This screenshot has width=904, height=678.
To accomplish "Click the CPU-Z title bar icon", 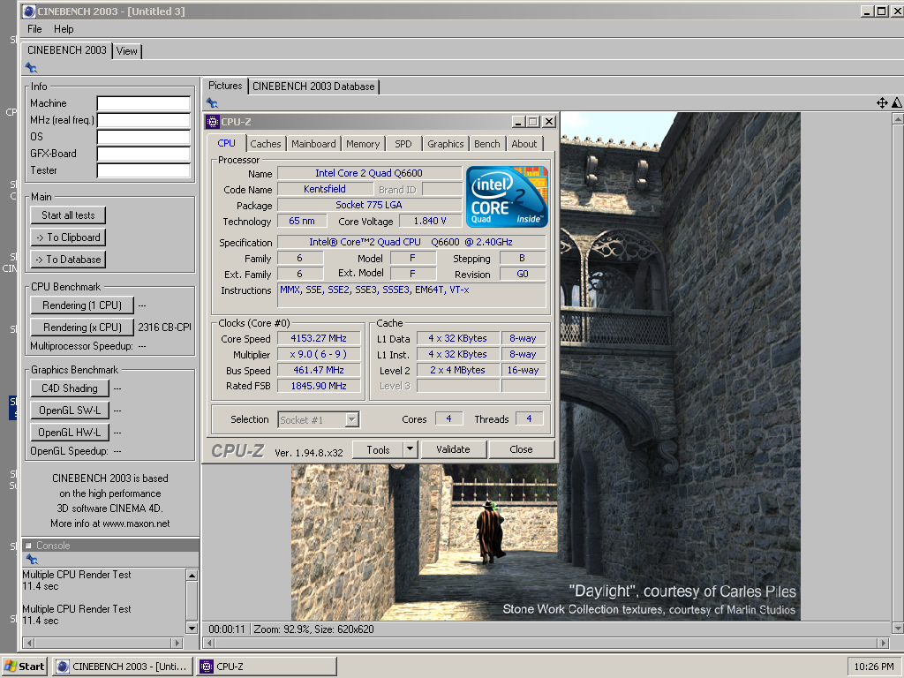I will pyautogui.click(x=213, y=122).
